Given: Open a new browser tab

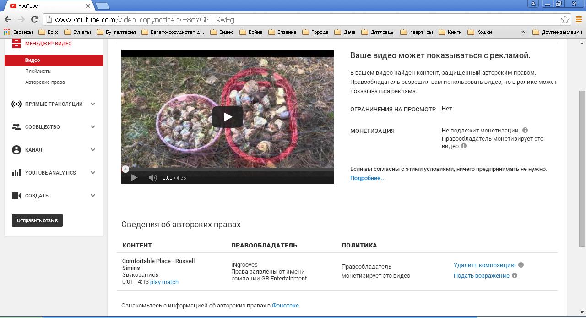Looking at the screenshot, I should click(x=103, y=6).
